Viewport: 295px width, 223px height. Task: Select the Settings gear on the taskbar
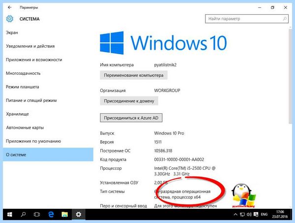[79, 214]
